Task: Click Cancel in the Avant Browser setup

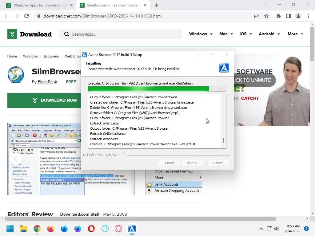Action: point(218,163)
